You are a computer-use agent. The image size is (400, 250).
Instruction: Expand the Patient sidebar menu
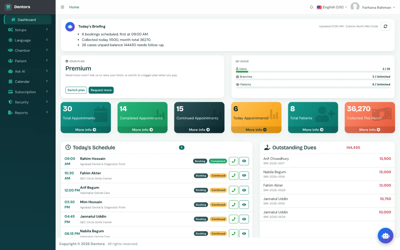pos(28,61)
